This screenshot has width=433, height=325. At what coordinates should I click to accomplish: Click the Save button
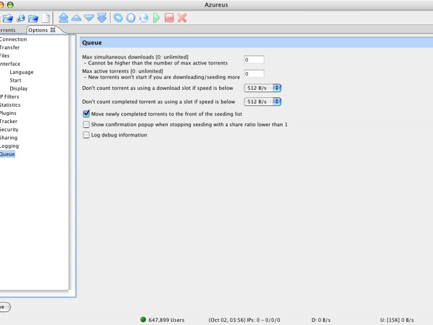point(5,307)
